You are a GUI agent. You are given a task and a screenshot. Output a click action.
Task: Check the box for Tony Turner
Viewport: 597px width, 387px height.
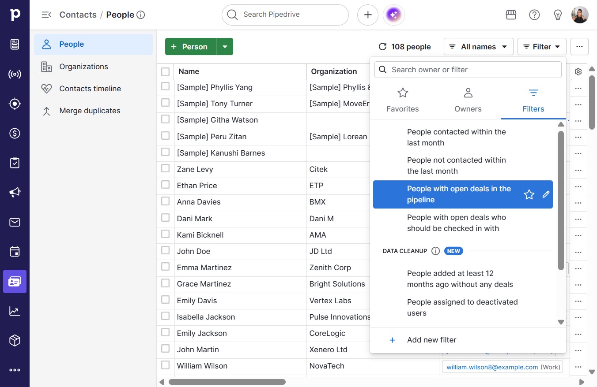pos(165,103)
